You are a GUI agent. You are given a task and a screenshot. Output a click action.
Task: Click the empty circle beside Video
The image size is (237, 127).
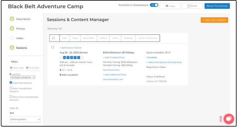[12, 38]
